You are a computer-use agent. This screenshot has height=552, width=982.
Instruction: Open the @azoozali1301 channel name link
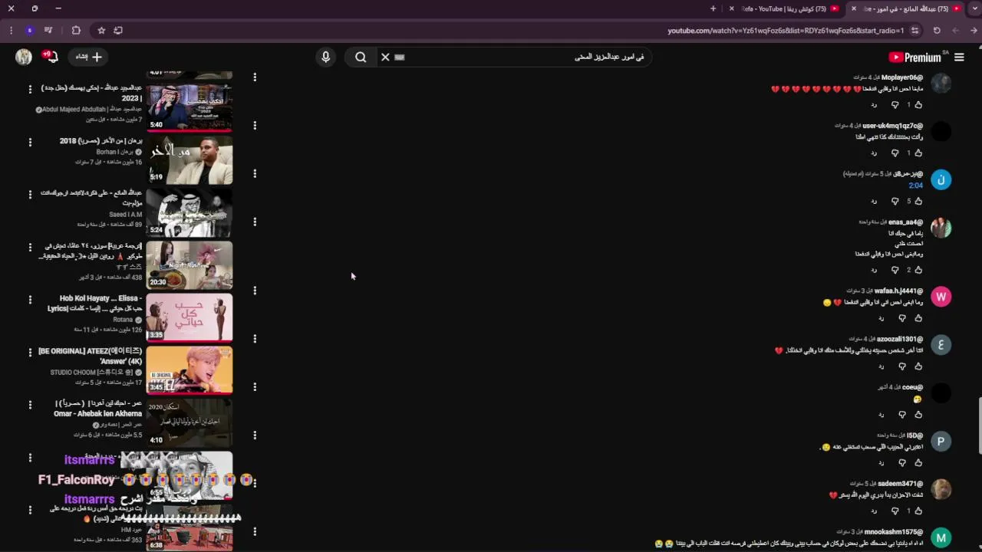pyautogui.click(x=900, y=339)
